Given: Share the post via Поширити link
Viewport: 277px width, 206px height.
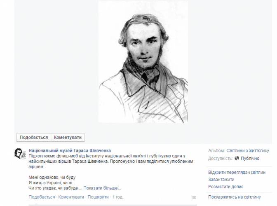Looking at the screenshot, I should point(98,197).
